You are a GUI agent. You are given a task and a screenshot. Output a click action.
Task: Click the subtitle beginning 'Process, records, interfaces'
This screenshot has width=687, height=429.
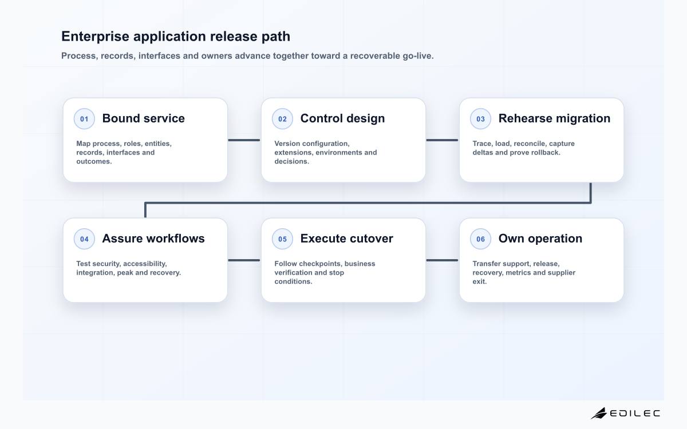click(x=247, y=56)
